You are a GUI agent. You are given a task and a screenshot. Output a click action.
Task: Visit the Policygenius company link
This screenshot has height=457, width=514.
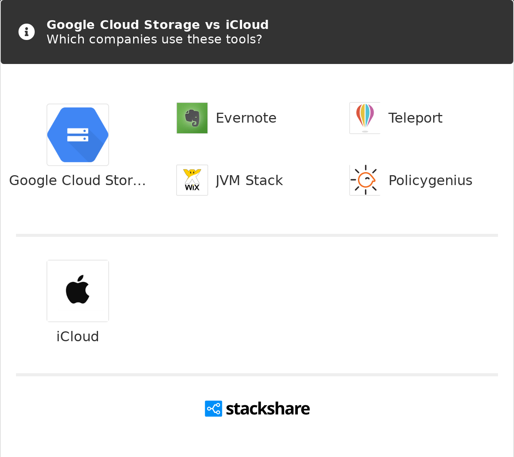coord(430,181)
